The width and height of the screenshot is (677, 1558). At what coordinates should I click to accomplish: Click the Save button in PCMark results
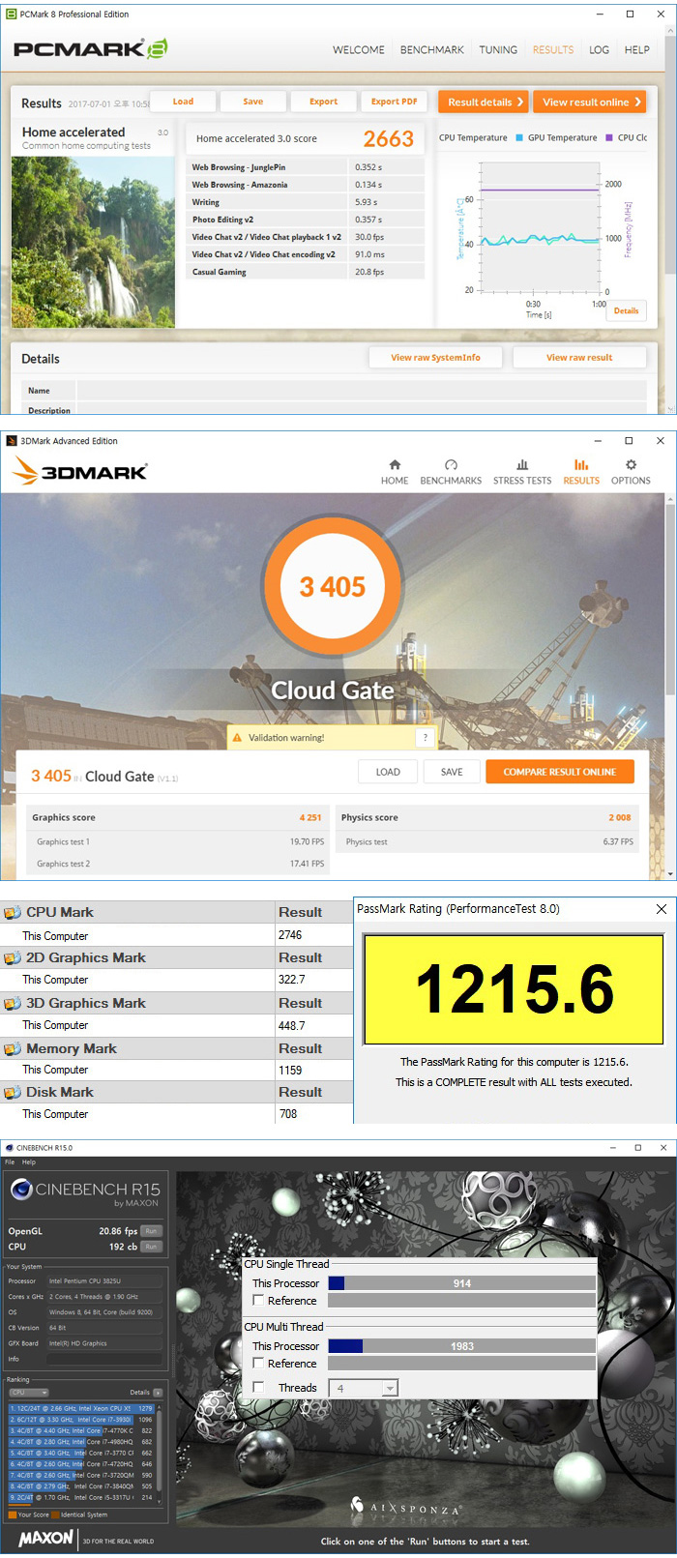click(252, 102)
